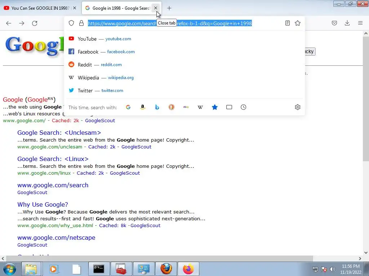Screen dimensions: 369x276
Task: Open the Downloads panel
Action: click(347, 23)
